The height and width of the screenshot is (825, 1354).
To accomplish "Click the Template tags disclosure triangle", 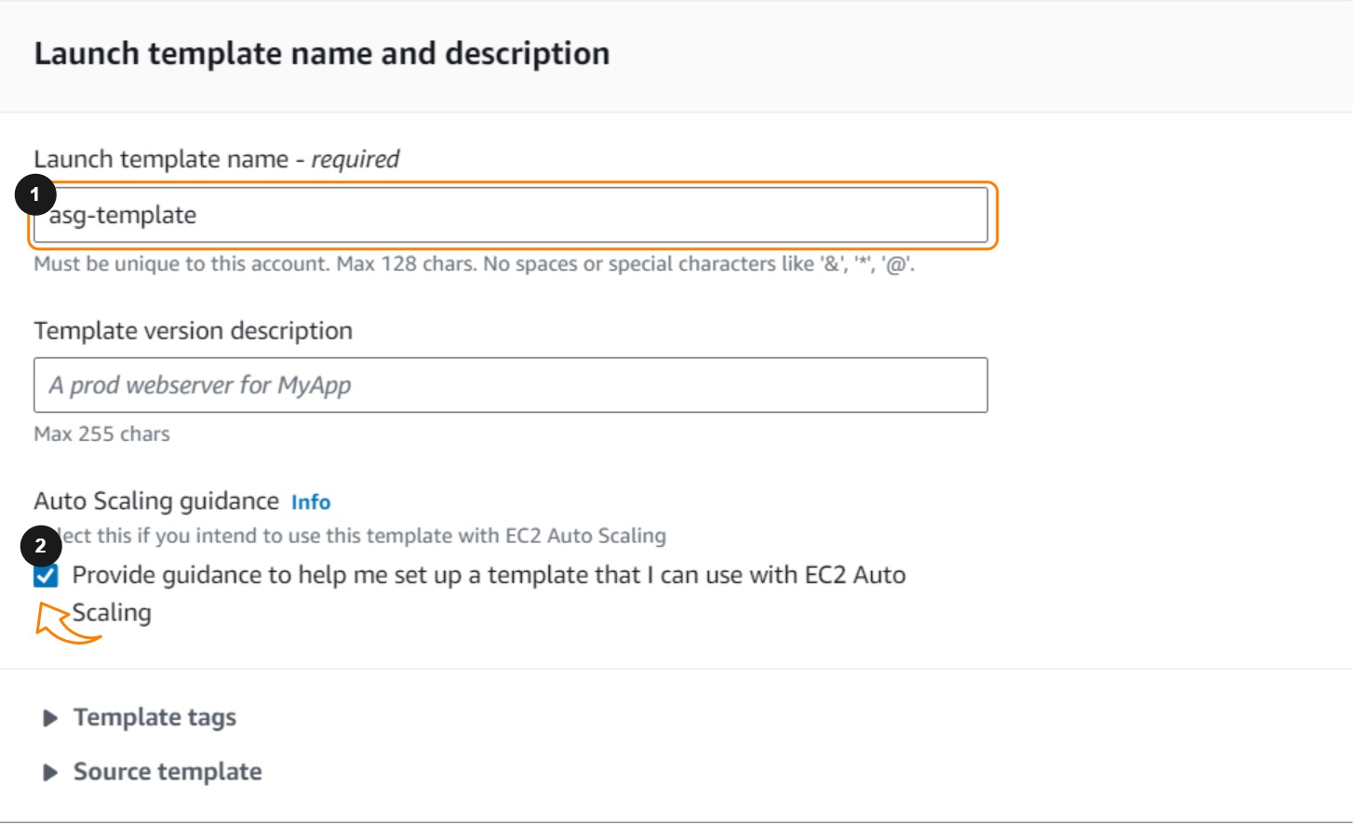I will click(50, 718).
